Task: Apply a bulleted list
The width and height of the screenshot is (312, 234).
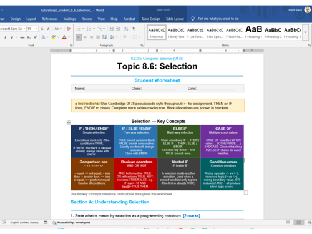Action: pos(79,29)
